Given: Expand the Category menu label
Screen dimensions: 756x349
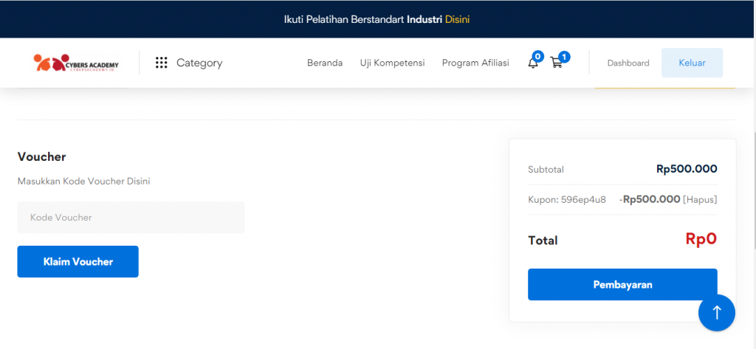Looking at the screenshot, I should (199, 63).
